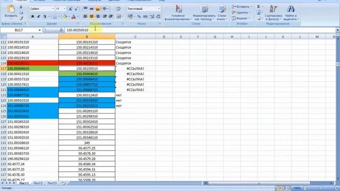This screenshot has height=191, width=340.
Task: Switch to the Лист3 sheet tab
Action: pos(52,183)
